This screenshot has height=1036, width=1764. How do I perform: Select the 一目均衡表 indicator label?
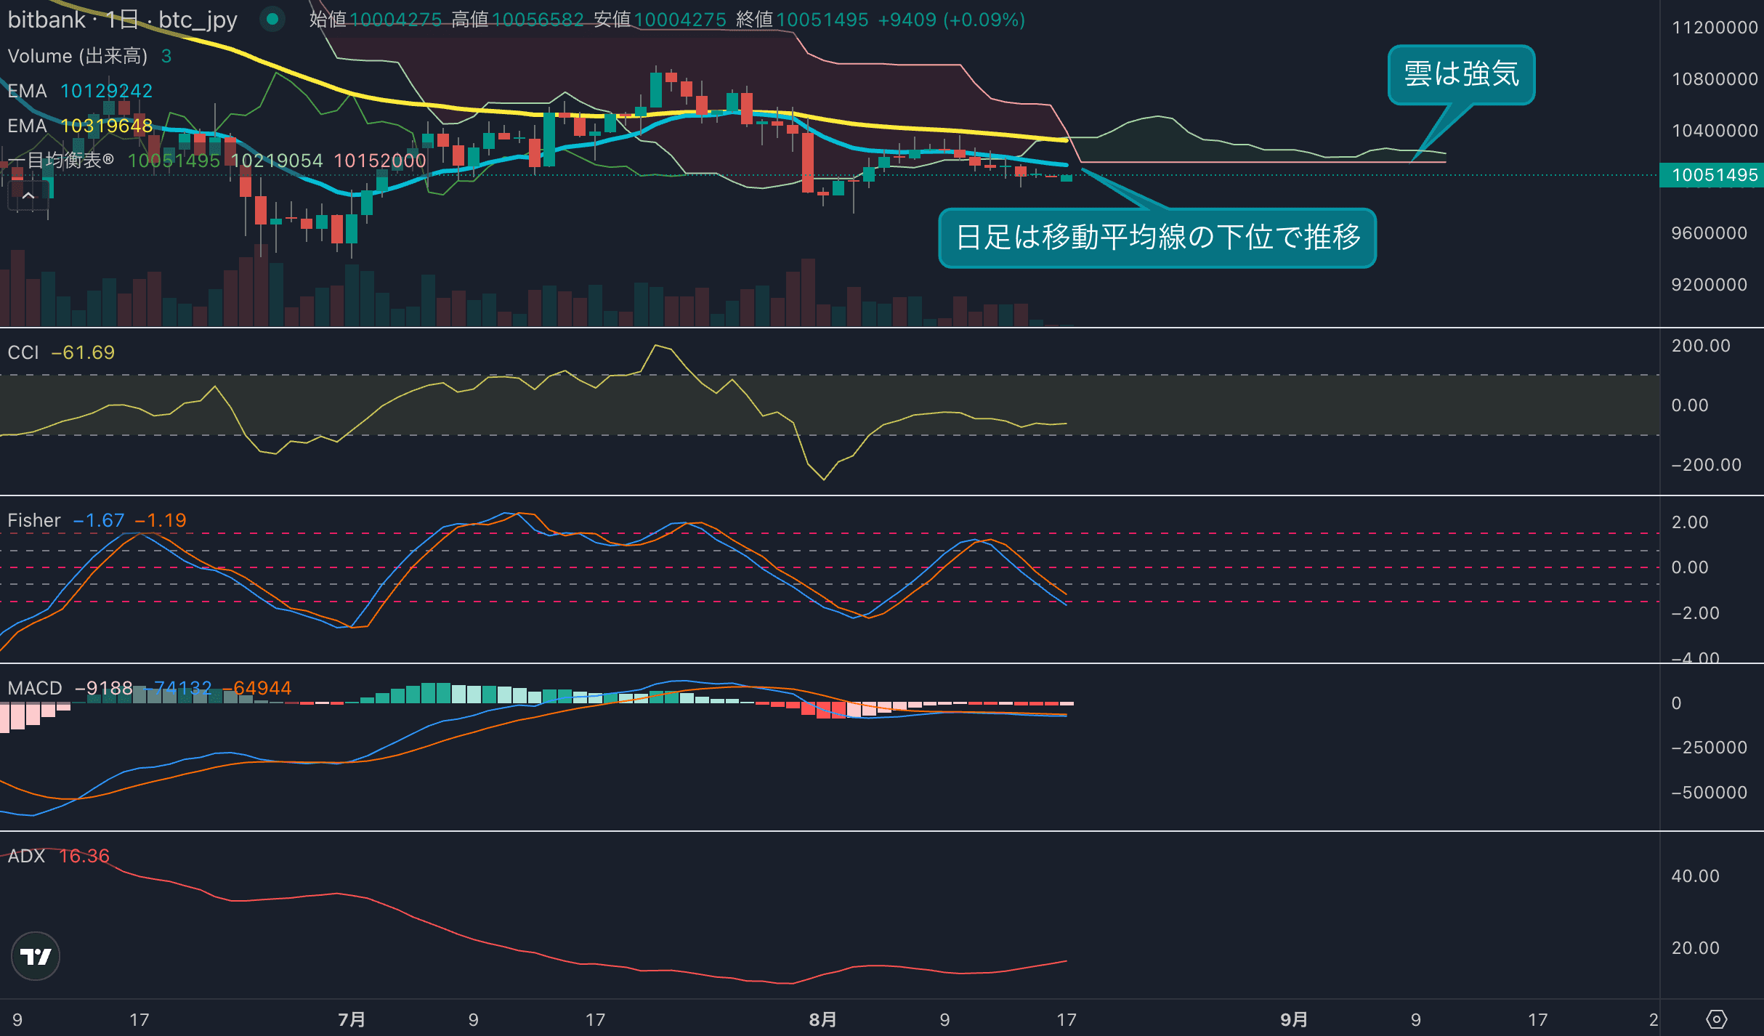tap(61, 160)
